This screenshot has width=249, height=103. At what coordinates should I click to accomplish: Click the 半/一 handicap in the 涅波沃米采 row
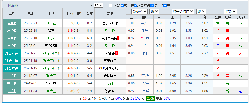[x=145, y=23]
